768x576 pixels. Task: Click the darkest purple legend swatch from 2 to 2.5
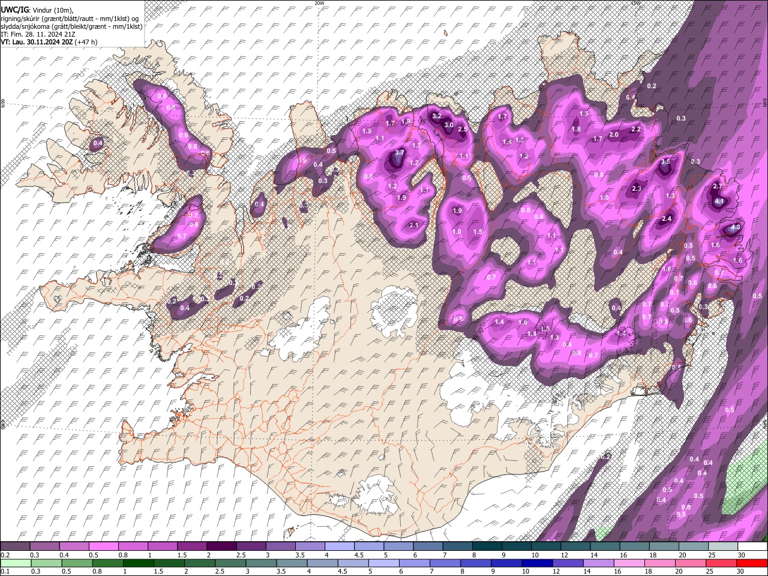pos(221,547)
